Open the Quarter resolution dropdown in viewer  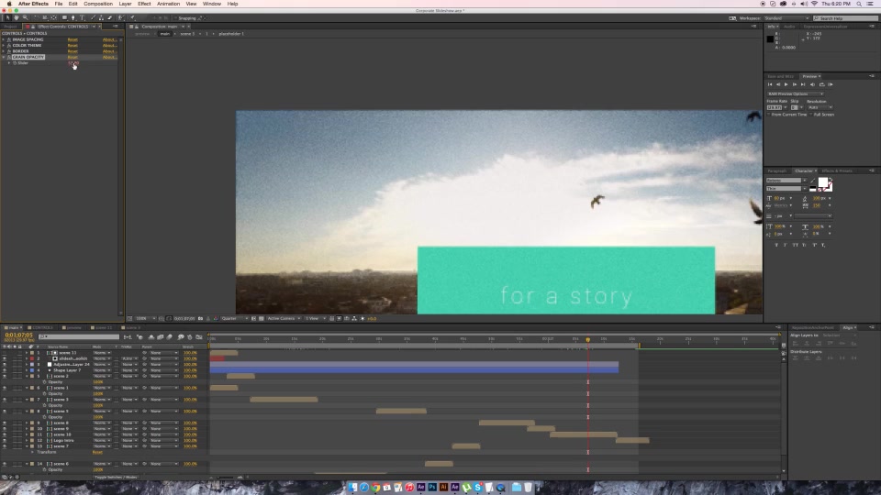click(233, 318)
